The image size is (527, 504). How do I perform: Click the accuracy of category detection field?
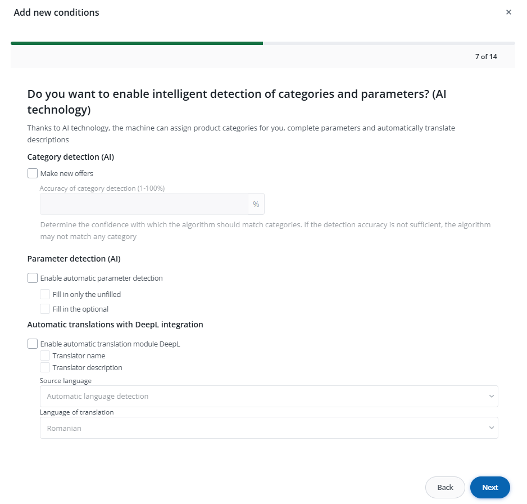click(144, 204)
